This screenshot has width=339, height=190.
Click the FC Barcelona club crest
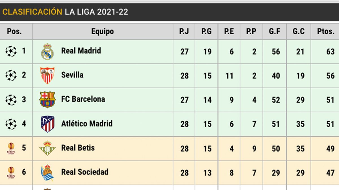coord(47,100)
